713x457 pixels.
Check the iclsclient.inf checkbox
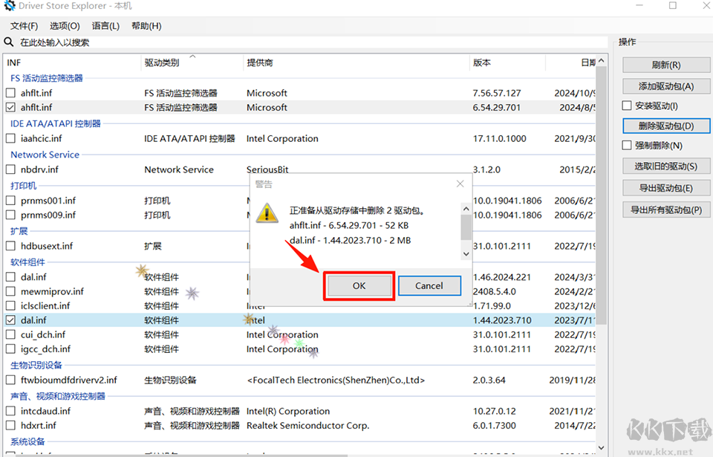10,305
